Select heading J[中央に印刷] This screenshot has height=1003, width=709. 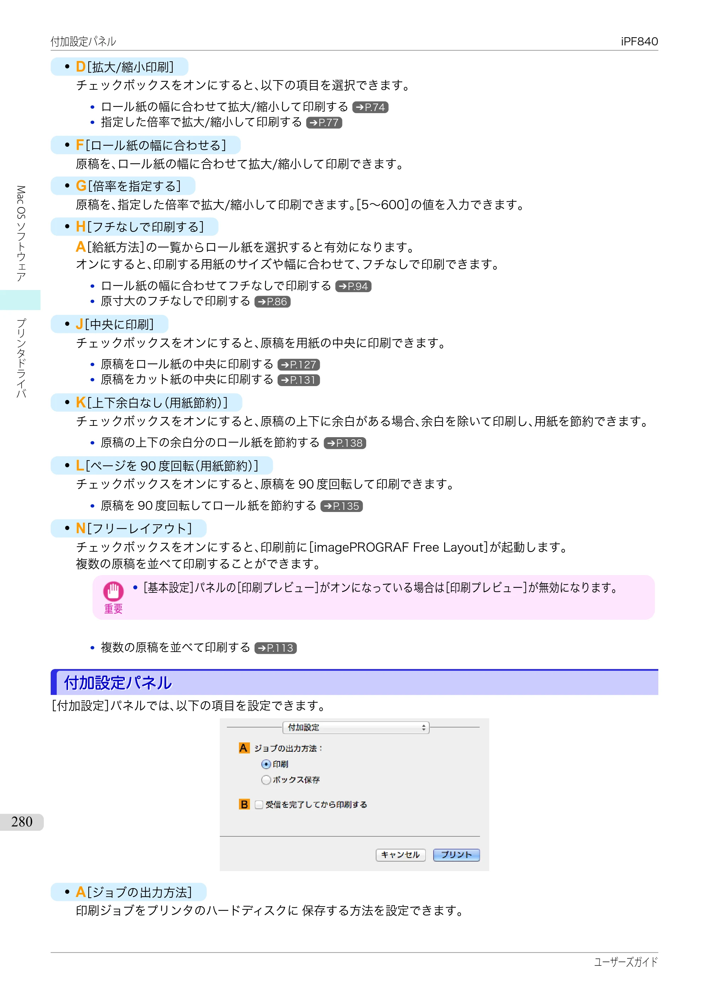(109, 324)
